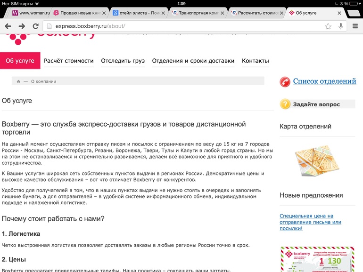Click the Boxberry berry logo
363x272 pixels.
tap(18, 39)
